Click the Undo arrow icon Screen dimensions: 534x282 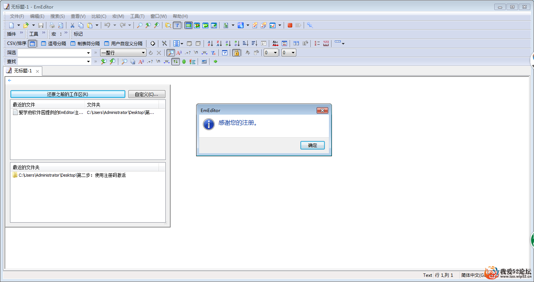(x=107, y=25)
